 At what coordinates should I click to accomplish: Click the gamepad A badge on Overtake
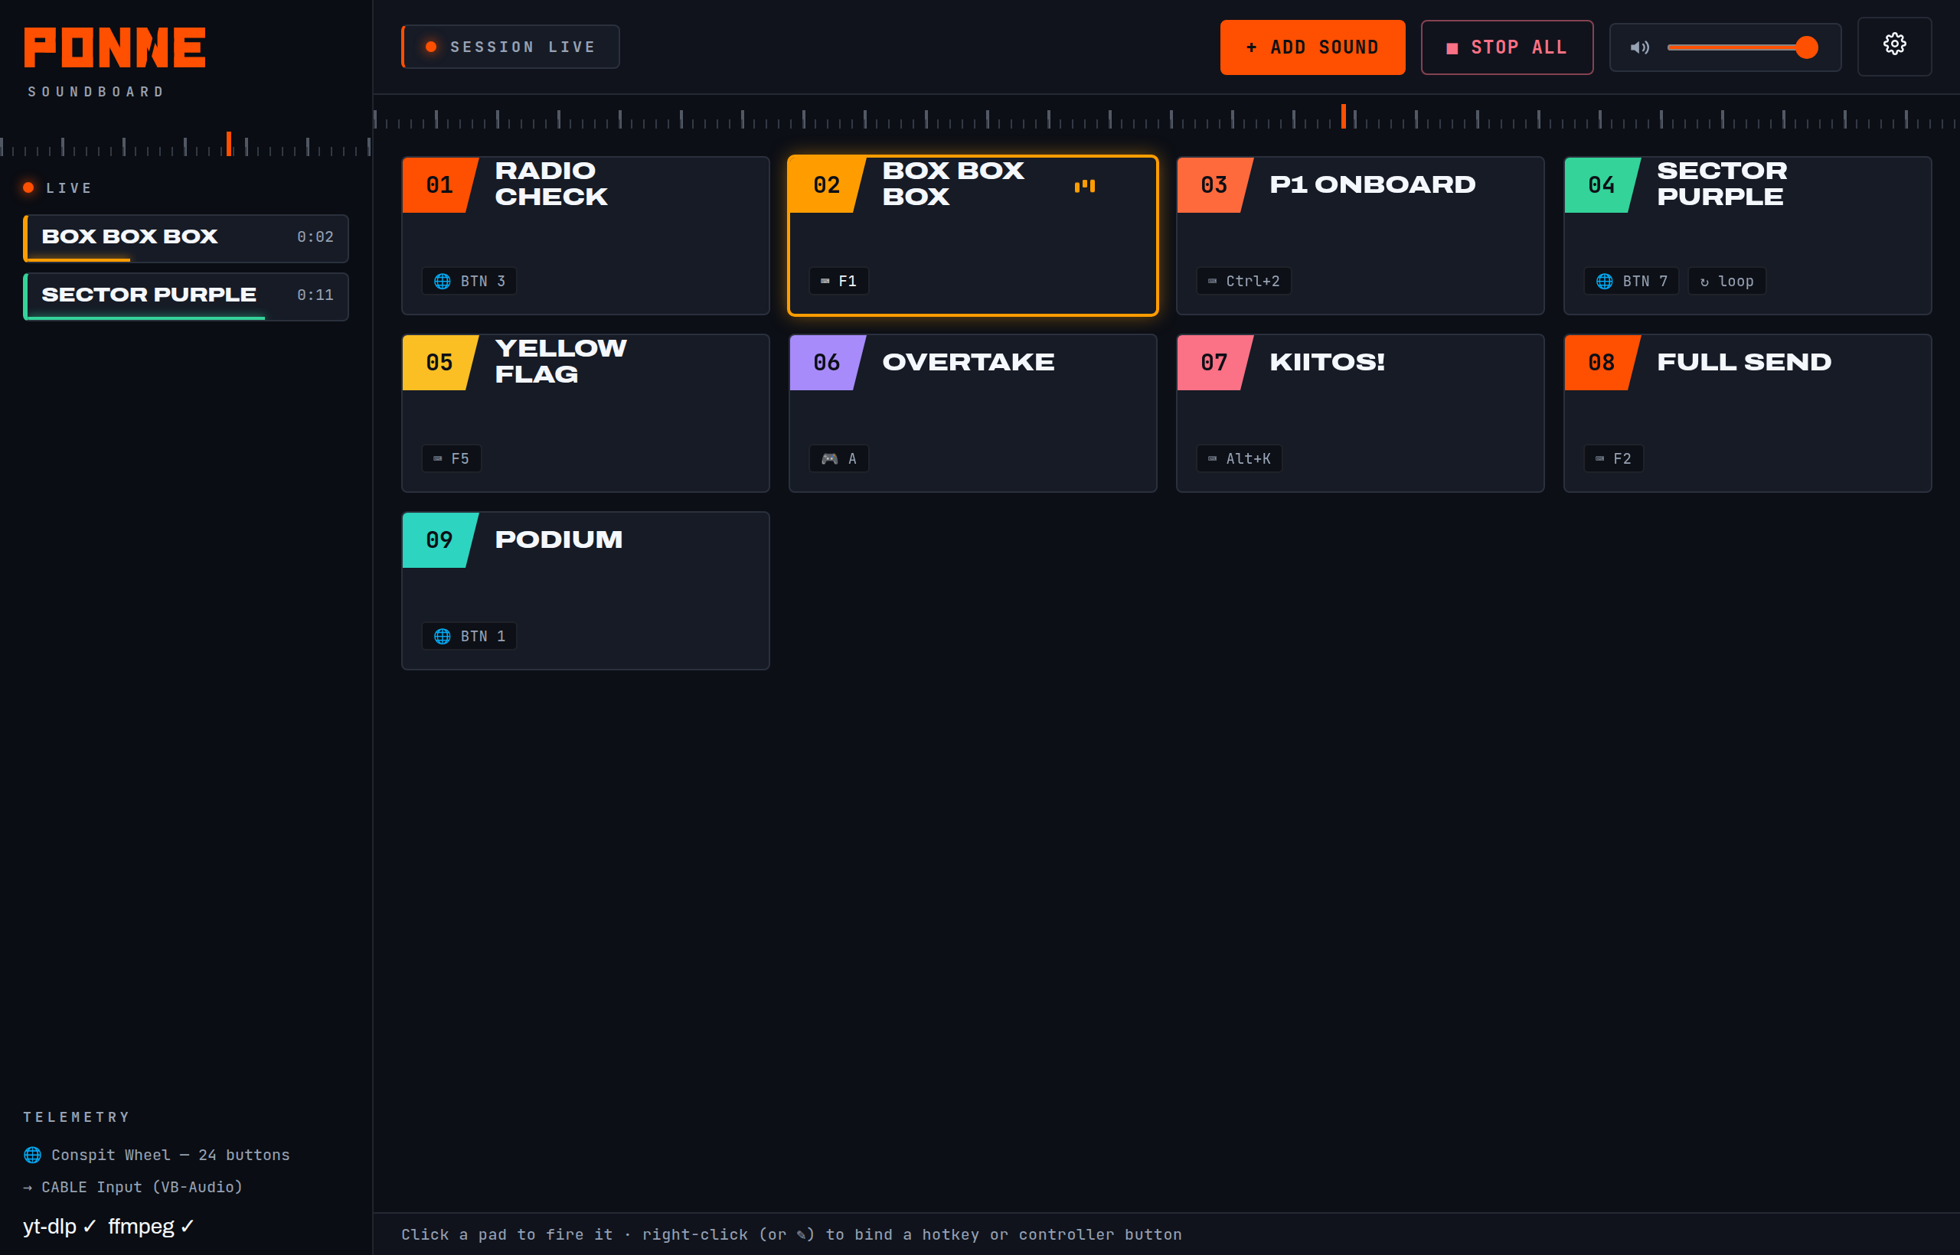pos(838,459)
